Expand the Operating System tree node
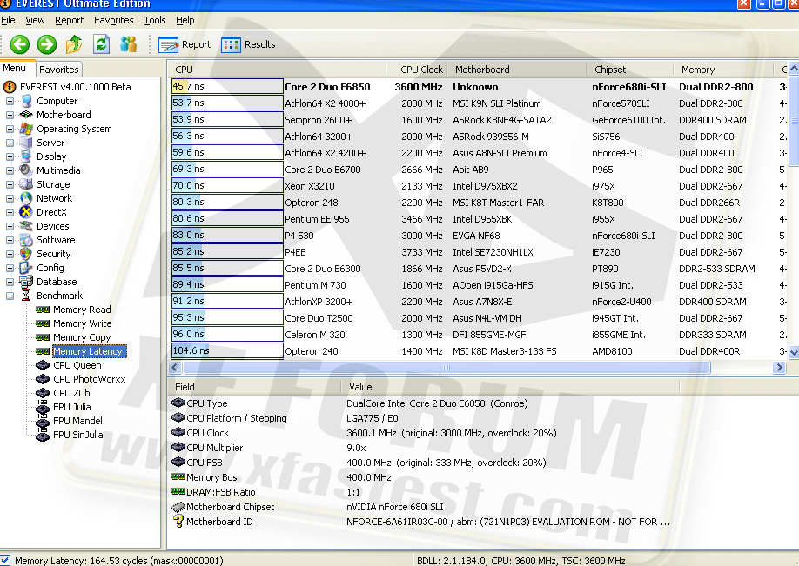This screenshot has height=566, width=799. 10,129
